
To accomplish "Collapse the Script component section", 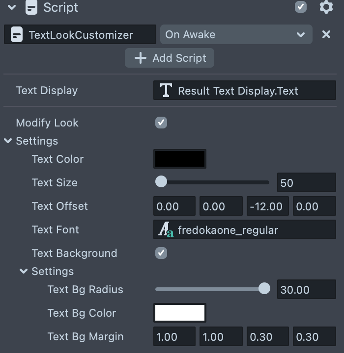I will [x=12, y=7].
